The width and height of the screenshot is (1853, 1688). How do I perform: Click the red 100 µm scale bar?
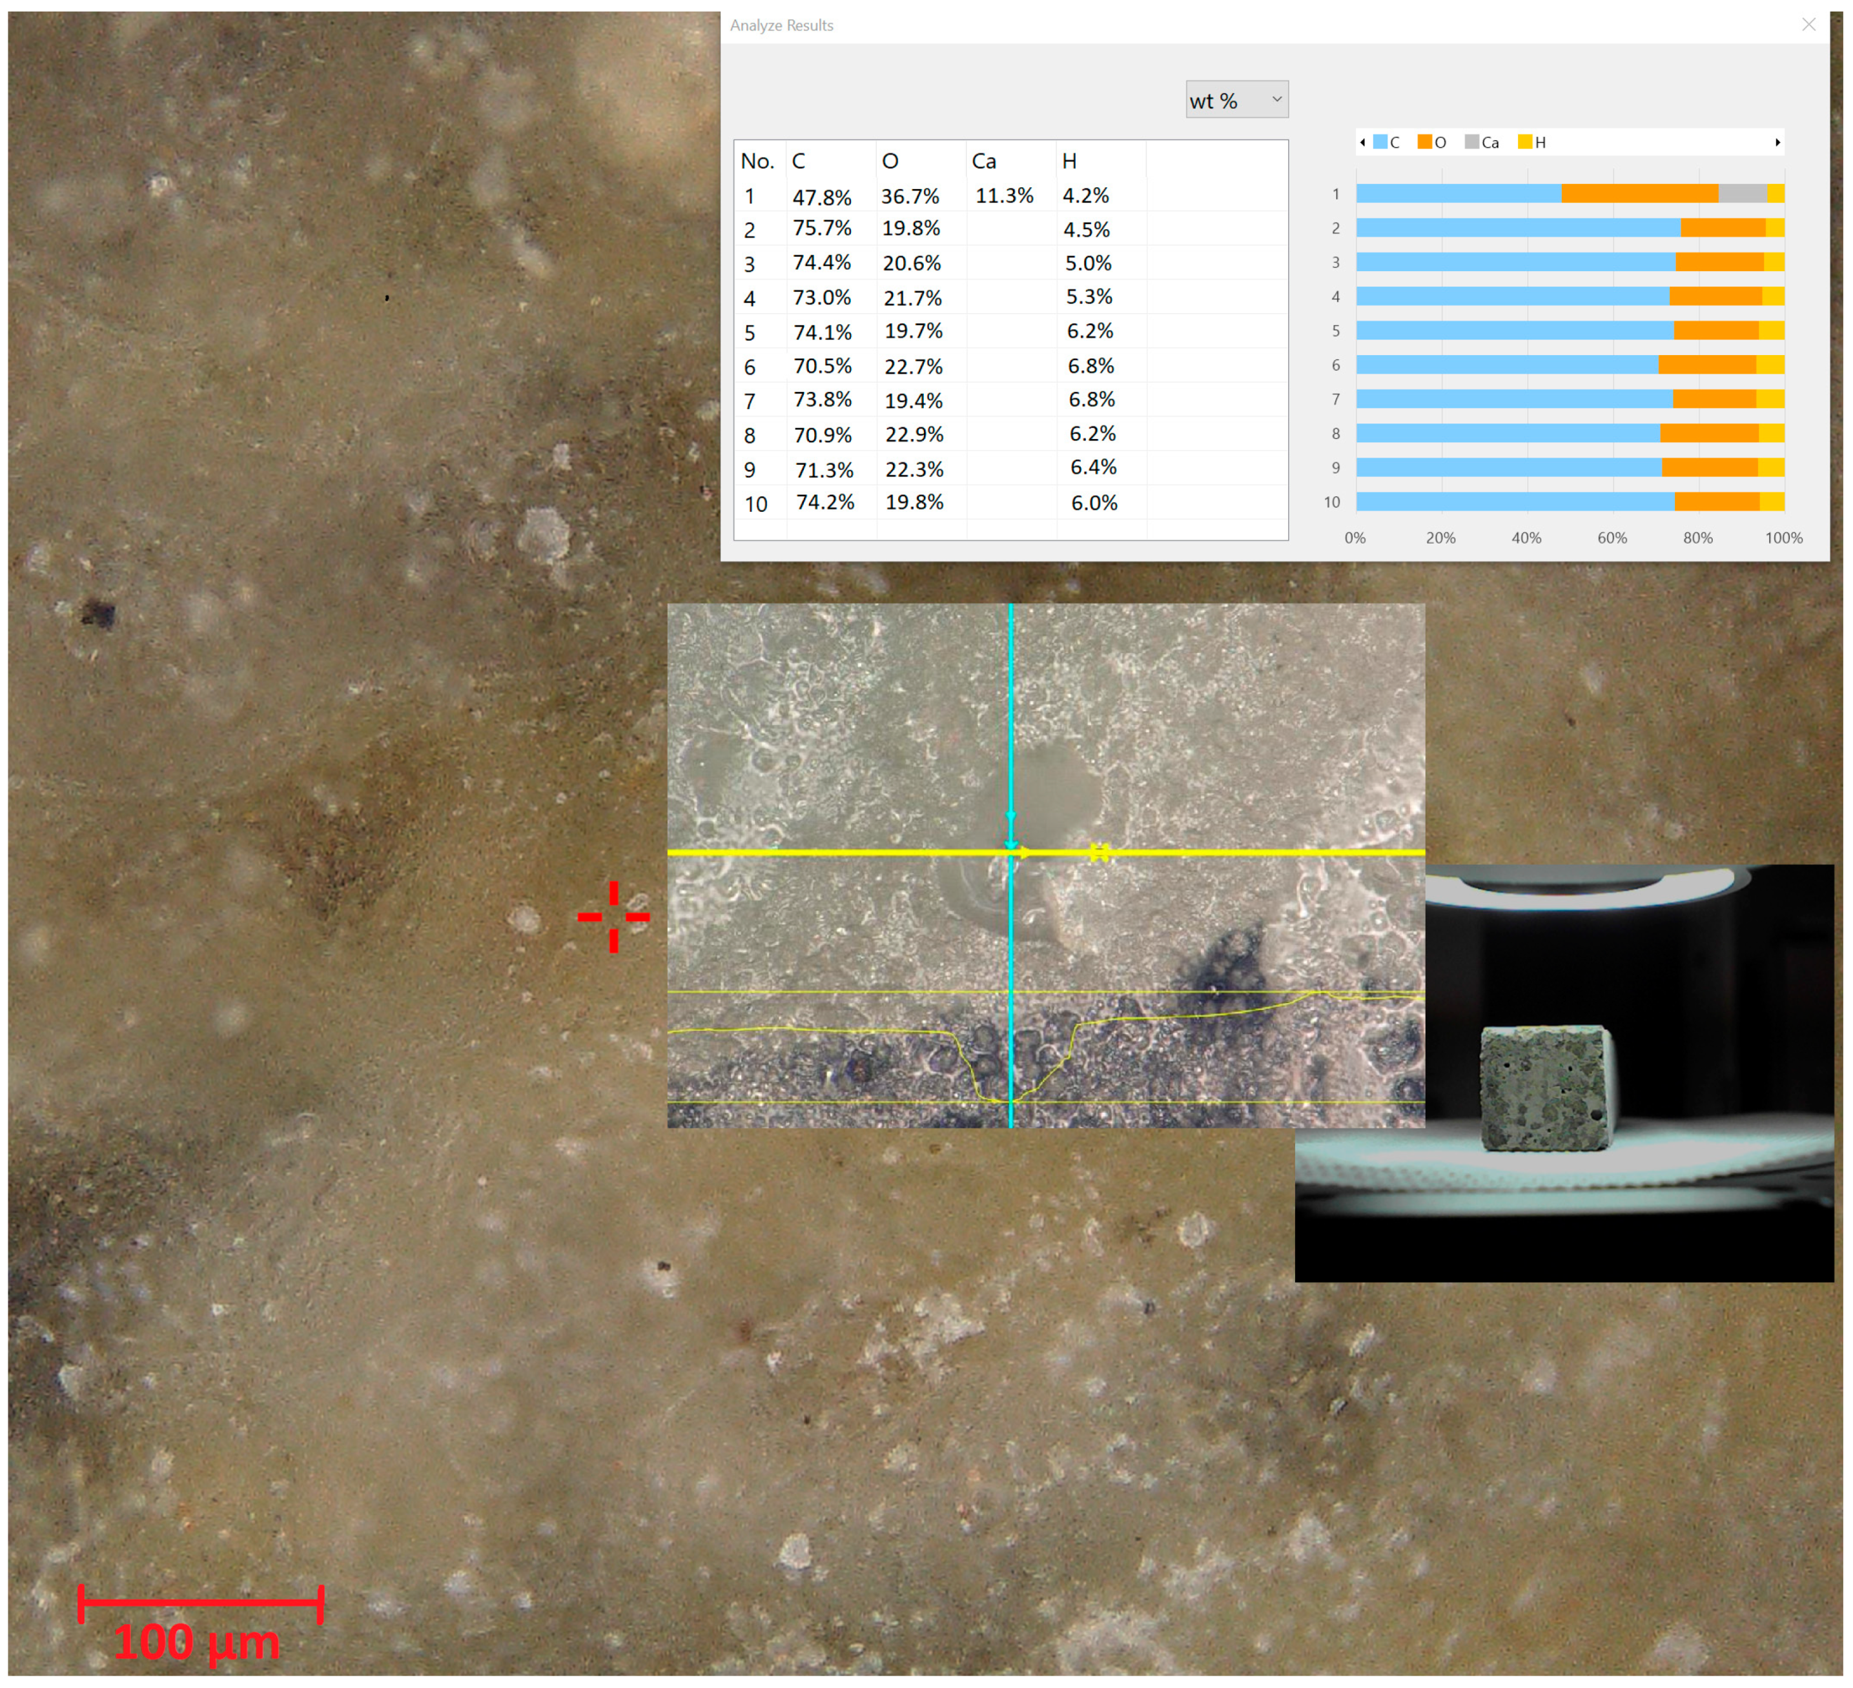click(200, 1603)
